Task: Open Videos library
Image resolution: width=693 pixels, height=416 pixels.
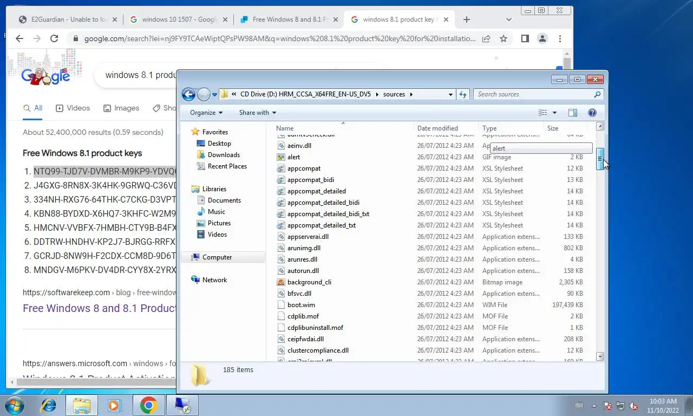Action: tap(217, 235)
